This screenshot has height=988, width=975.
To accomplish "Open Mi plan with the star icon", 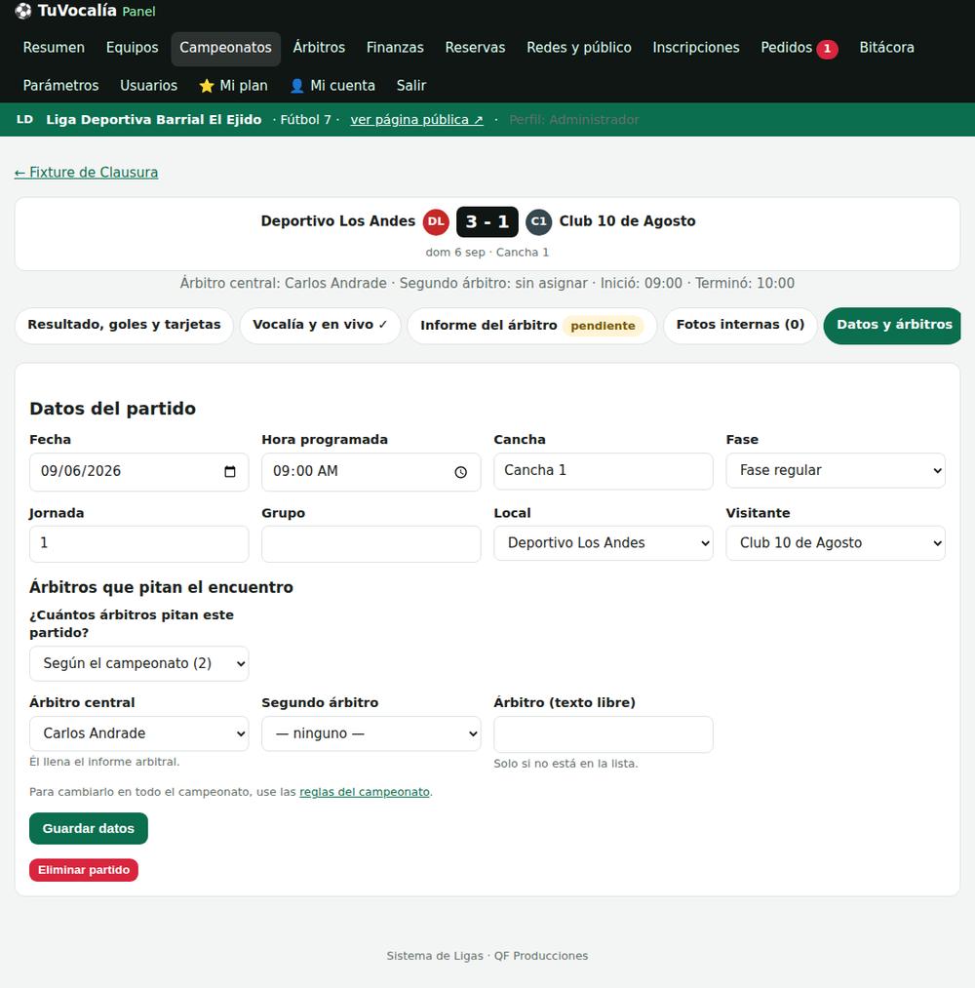I will pos(233,86).
